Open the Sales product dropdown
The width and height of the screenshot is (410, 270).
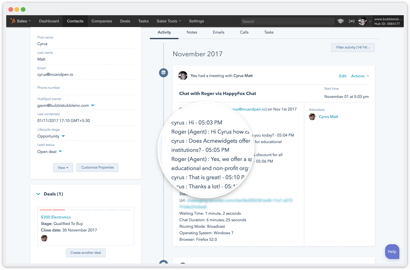[24, 21]
